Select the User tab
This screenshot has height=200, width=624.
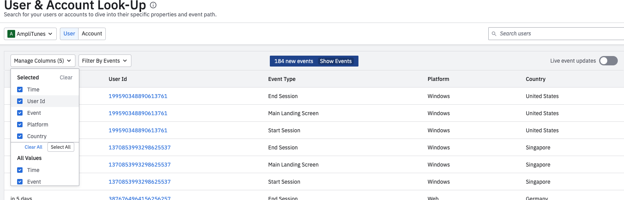[69, 34]
